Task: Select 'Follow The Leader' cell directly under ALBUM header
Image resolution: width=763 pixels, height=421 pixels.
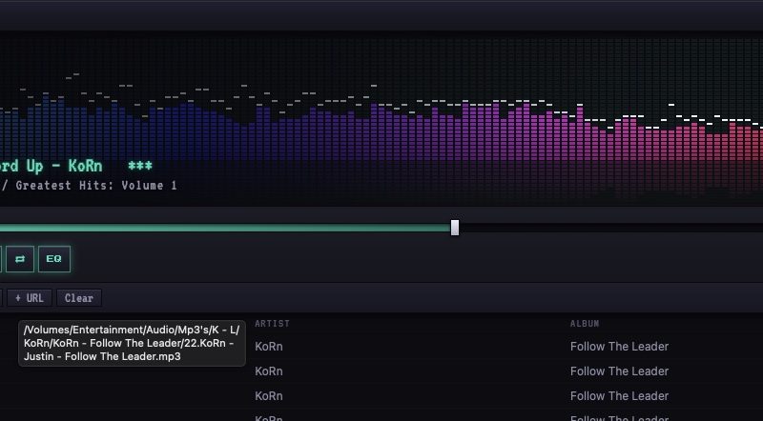Action: [619, 347]
